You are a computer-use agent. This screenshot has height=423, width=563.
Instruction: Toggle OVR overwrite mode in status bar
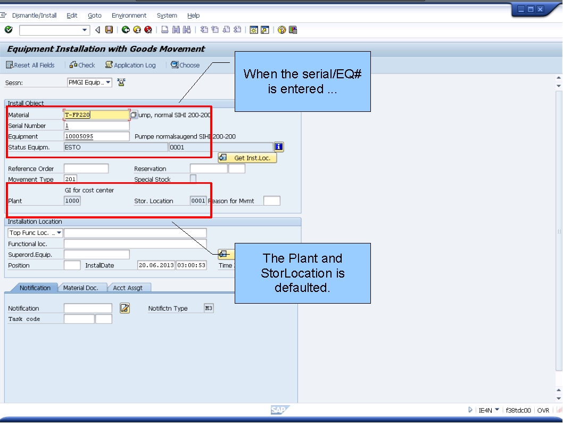point(544,410)
